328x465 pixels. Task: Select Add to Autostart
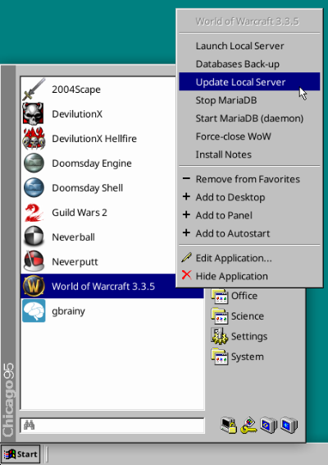(249, 233)
